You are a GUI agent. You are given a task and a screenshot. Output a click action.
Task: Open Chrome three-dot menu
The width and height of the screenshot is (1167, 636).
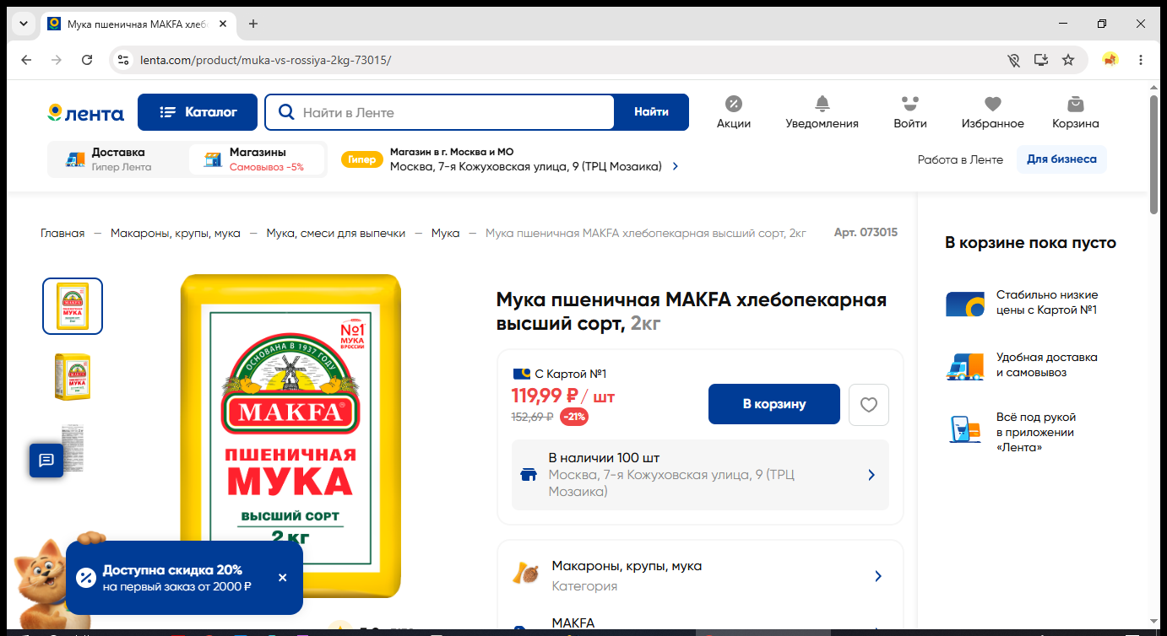coord(1141,60)
